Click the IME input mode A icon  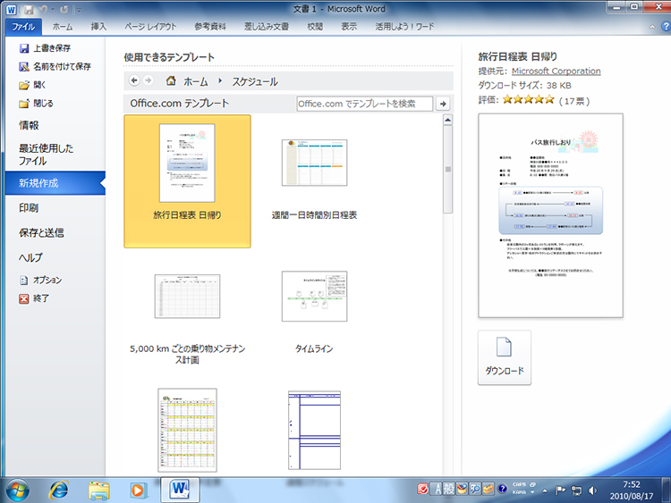click(x=437, y=489)
